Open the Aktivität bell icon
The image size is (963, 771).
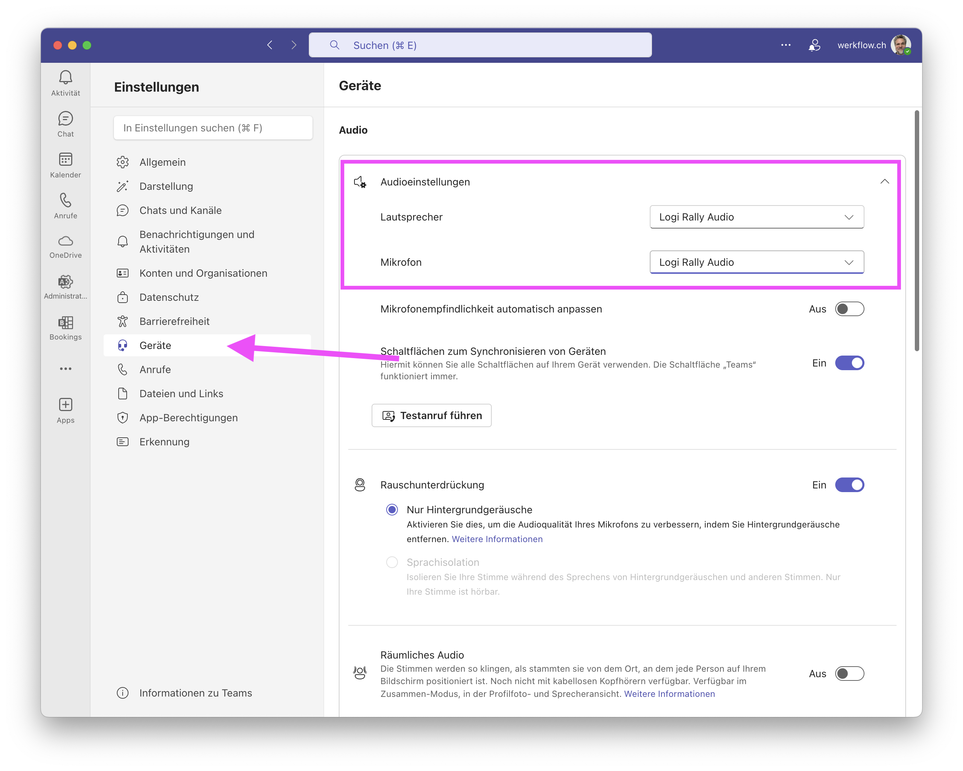coord(65,78)
